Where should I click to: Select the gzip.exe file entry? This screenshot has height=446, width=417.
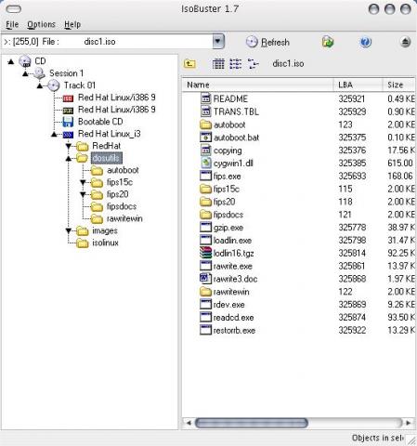click(x=228, y=228)
